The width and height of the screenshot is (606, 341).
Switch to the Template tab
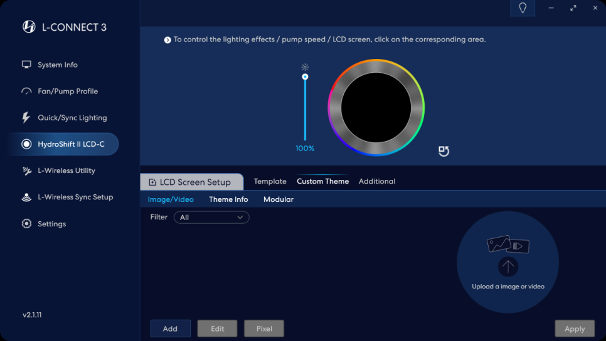[270, 181]
